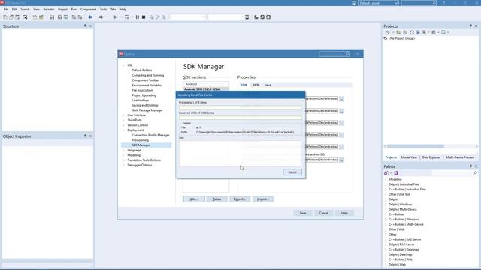Click the refresh icon in Projects toolbar
Screen dimensions: 481x270
tap(412, 32)
